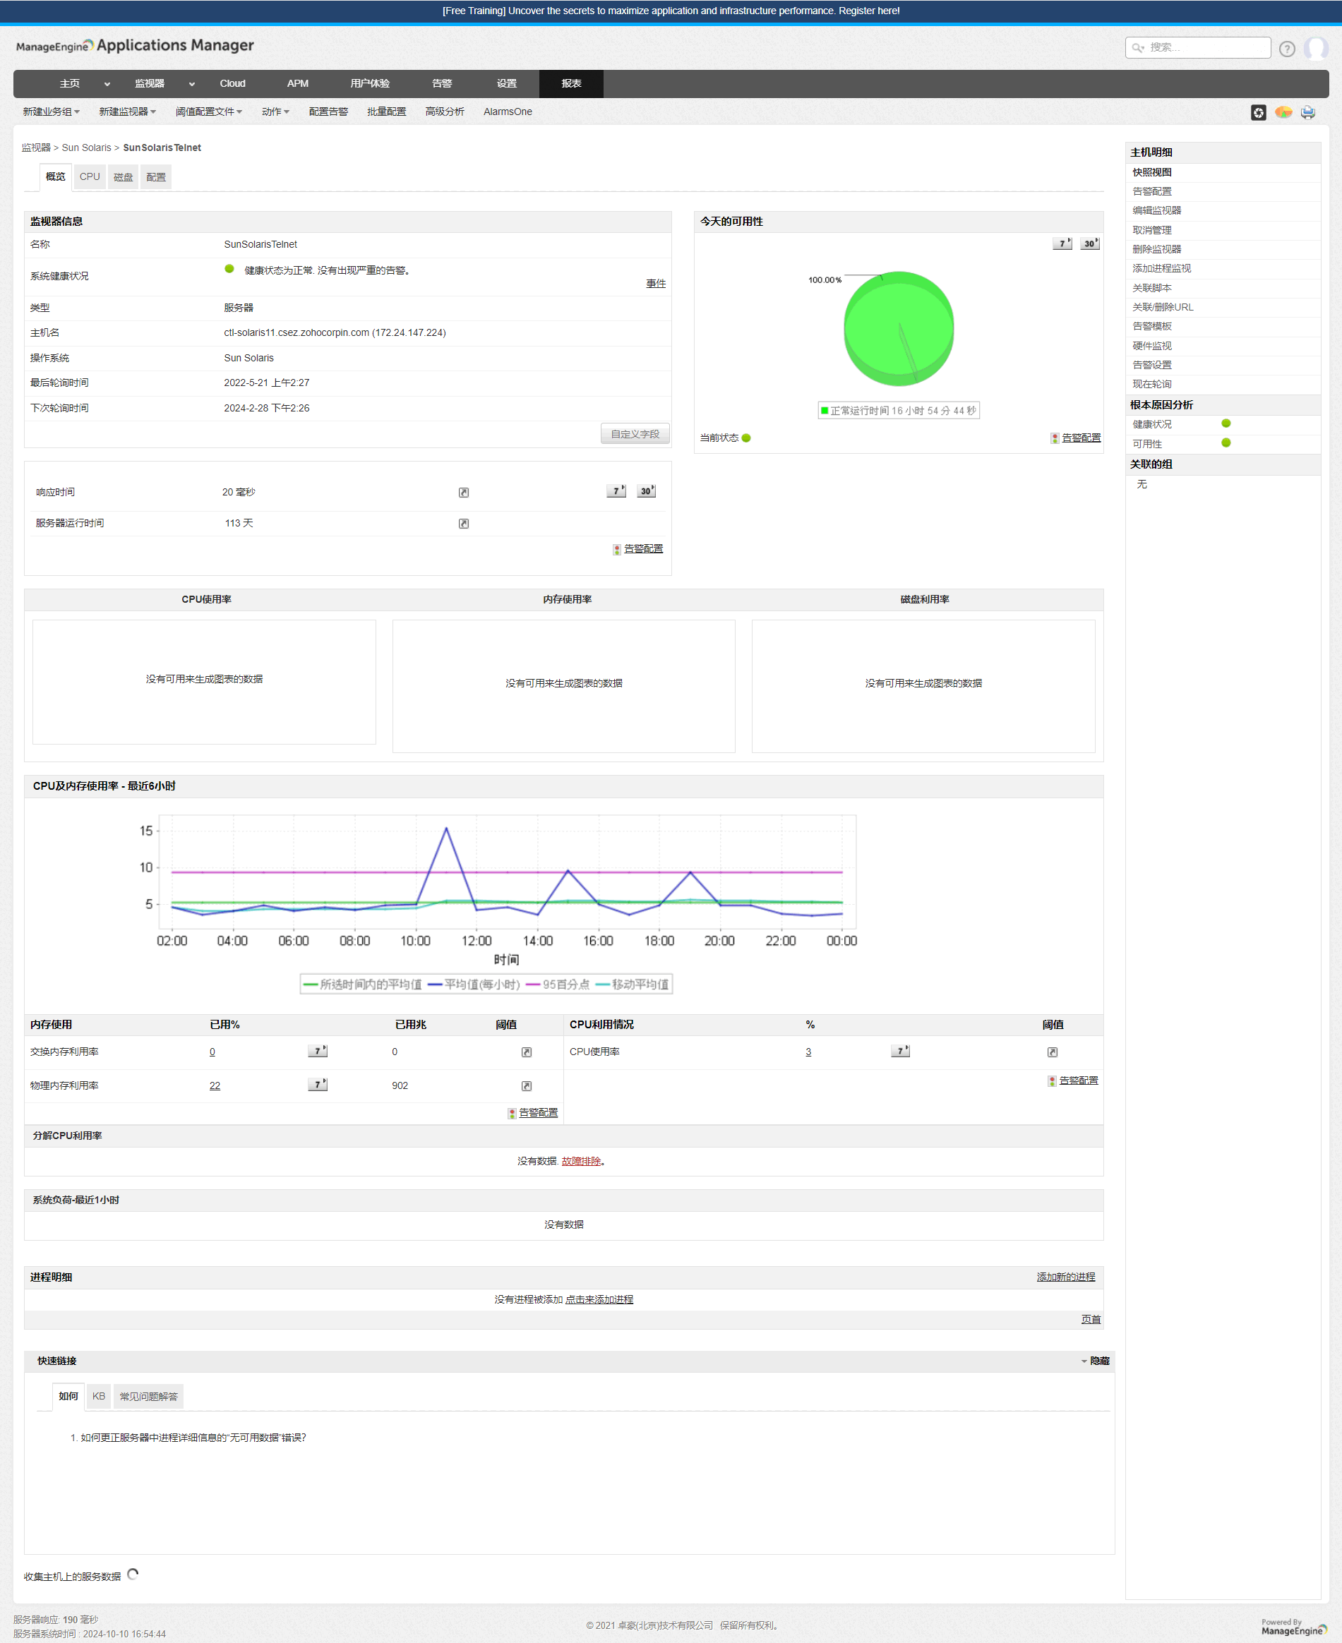The height and width of the screenshot is (1643, 1342).
Task: Open AlarmsOne in the sub-toolbar
Action: coord(508,112)
